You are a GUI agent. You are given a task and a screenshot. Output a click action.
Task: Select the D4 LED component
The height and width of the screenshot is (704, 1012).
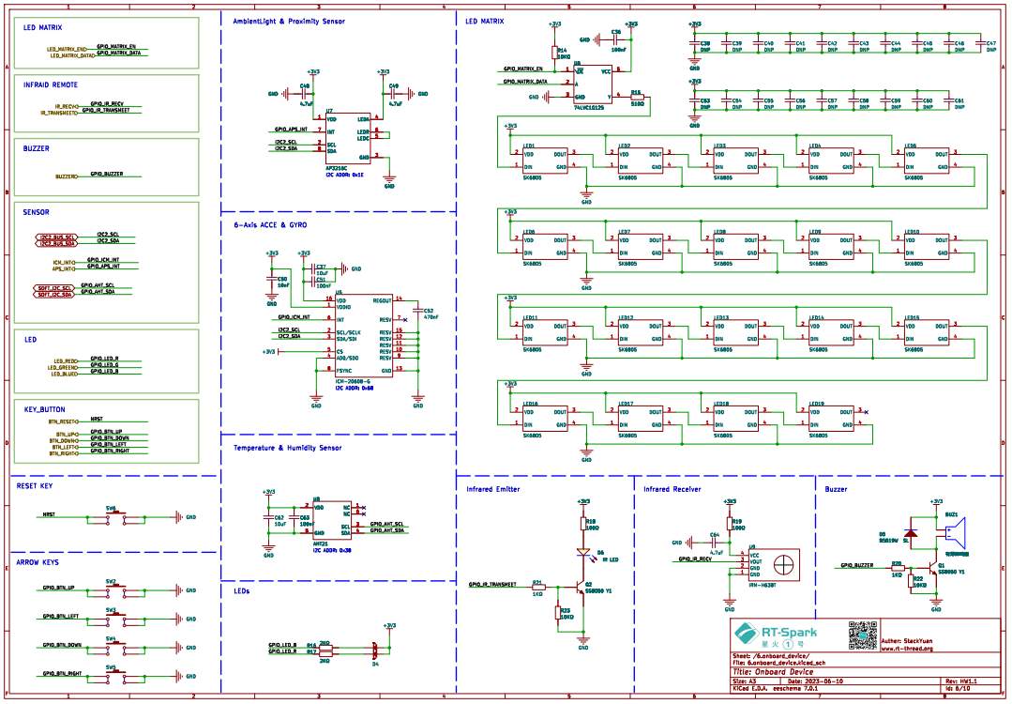tap(374, 650)
